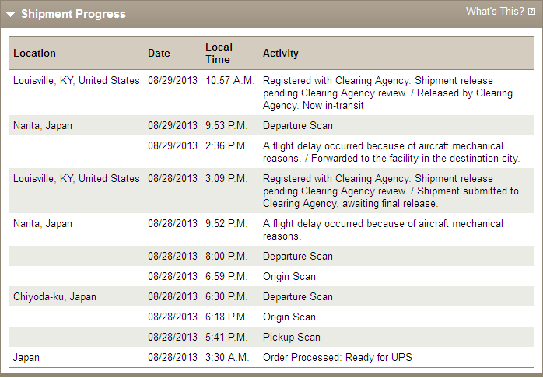The height and width of the screenshot is (378, 543).
Task: Click the Departure Scan at 8:00 P.M.
Action: [x=298, y=257]
